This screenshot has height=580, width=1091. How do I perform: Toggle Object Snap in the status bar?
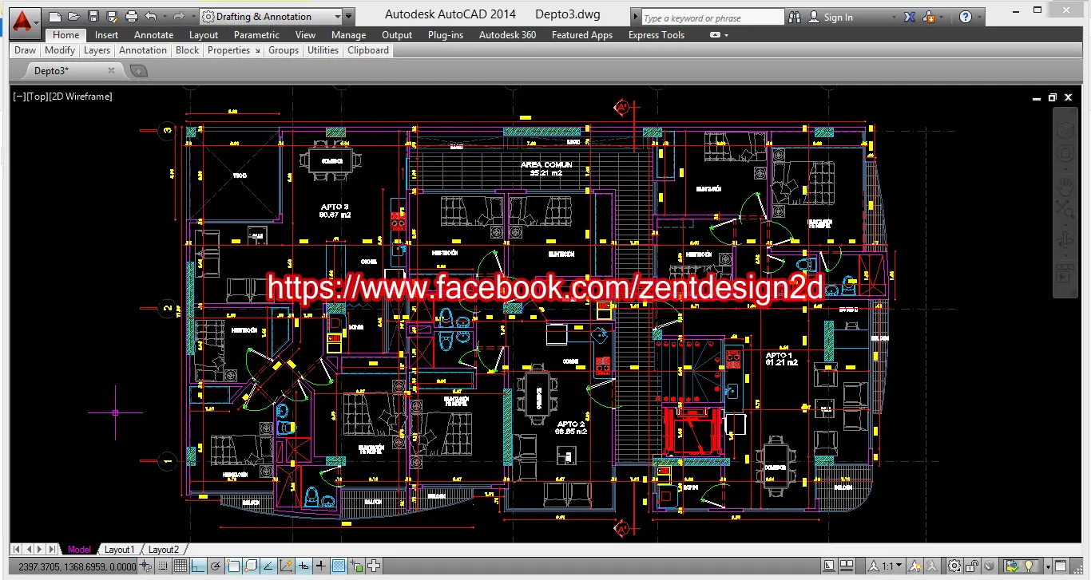pyautogui.click(x=232, y=566)
